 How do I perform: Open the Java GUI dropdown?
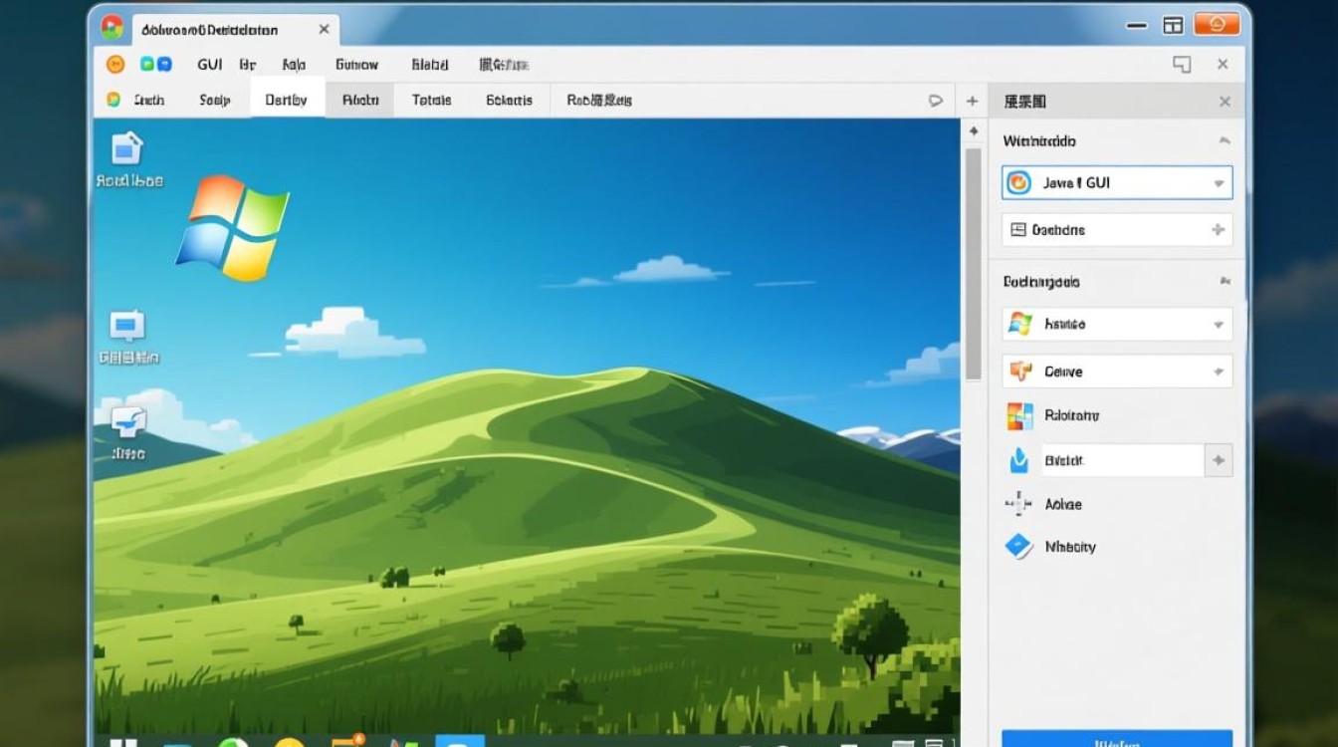pyautogui.click(x=1218, y=184)
